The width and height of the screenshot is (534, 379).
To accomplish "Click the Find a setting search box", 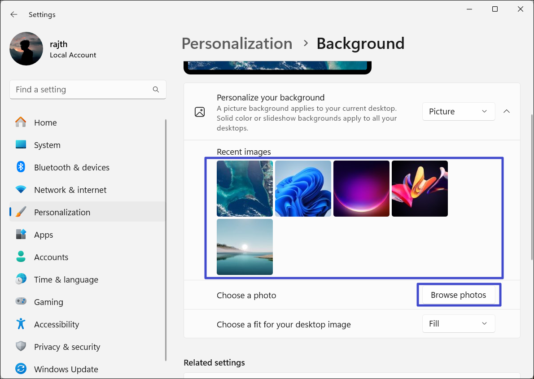I will coord(83,90).
